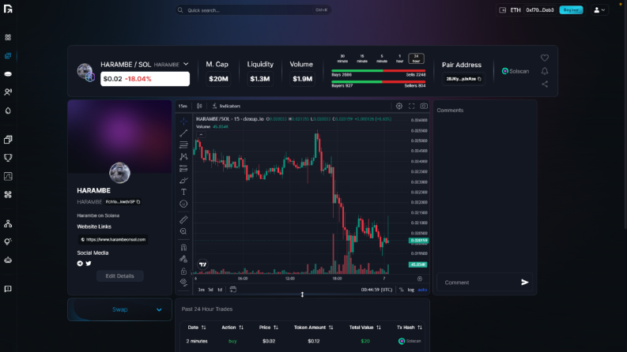The width and height of the screenshot is (627, 352).
Task: Click the Edit Details button
Action: 119,275
